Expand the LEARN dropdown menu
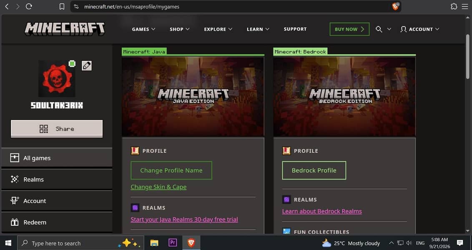Screen dimensions: 472x250 coord(258,29)
